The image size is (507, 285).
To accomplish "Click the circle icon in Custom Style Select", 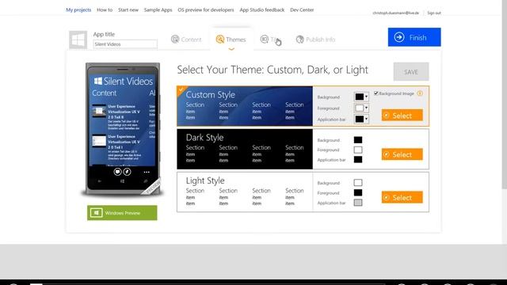I will pyautogui.click(x=386, y=116).
